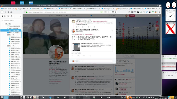Click the トップツイートを表示 link

tap(120, 74)
